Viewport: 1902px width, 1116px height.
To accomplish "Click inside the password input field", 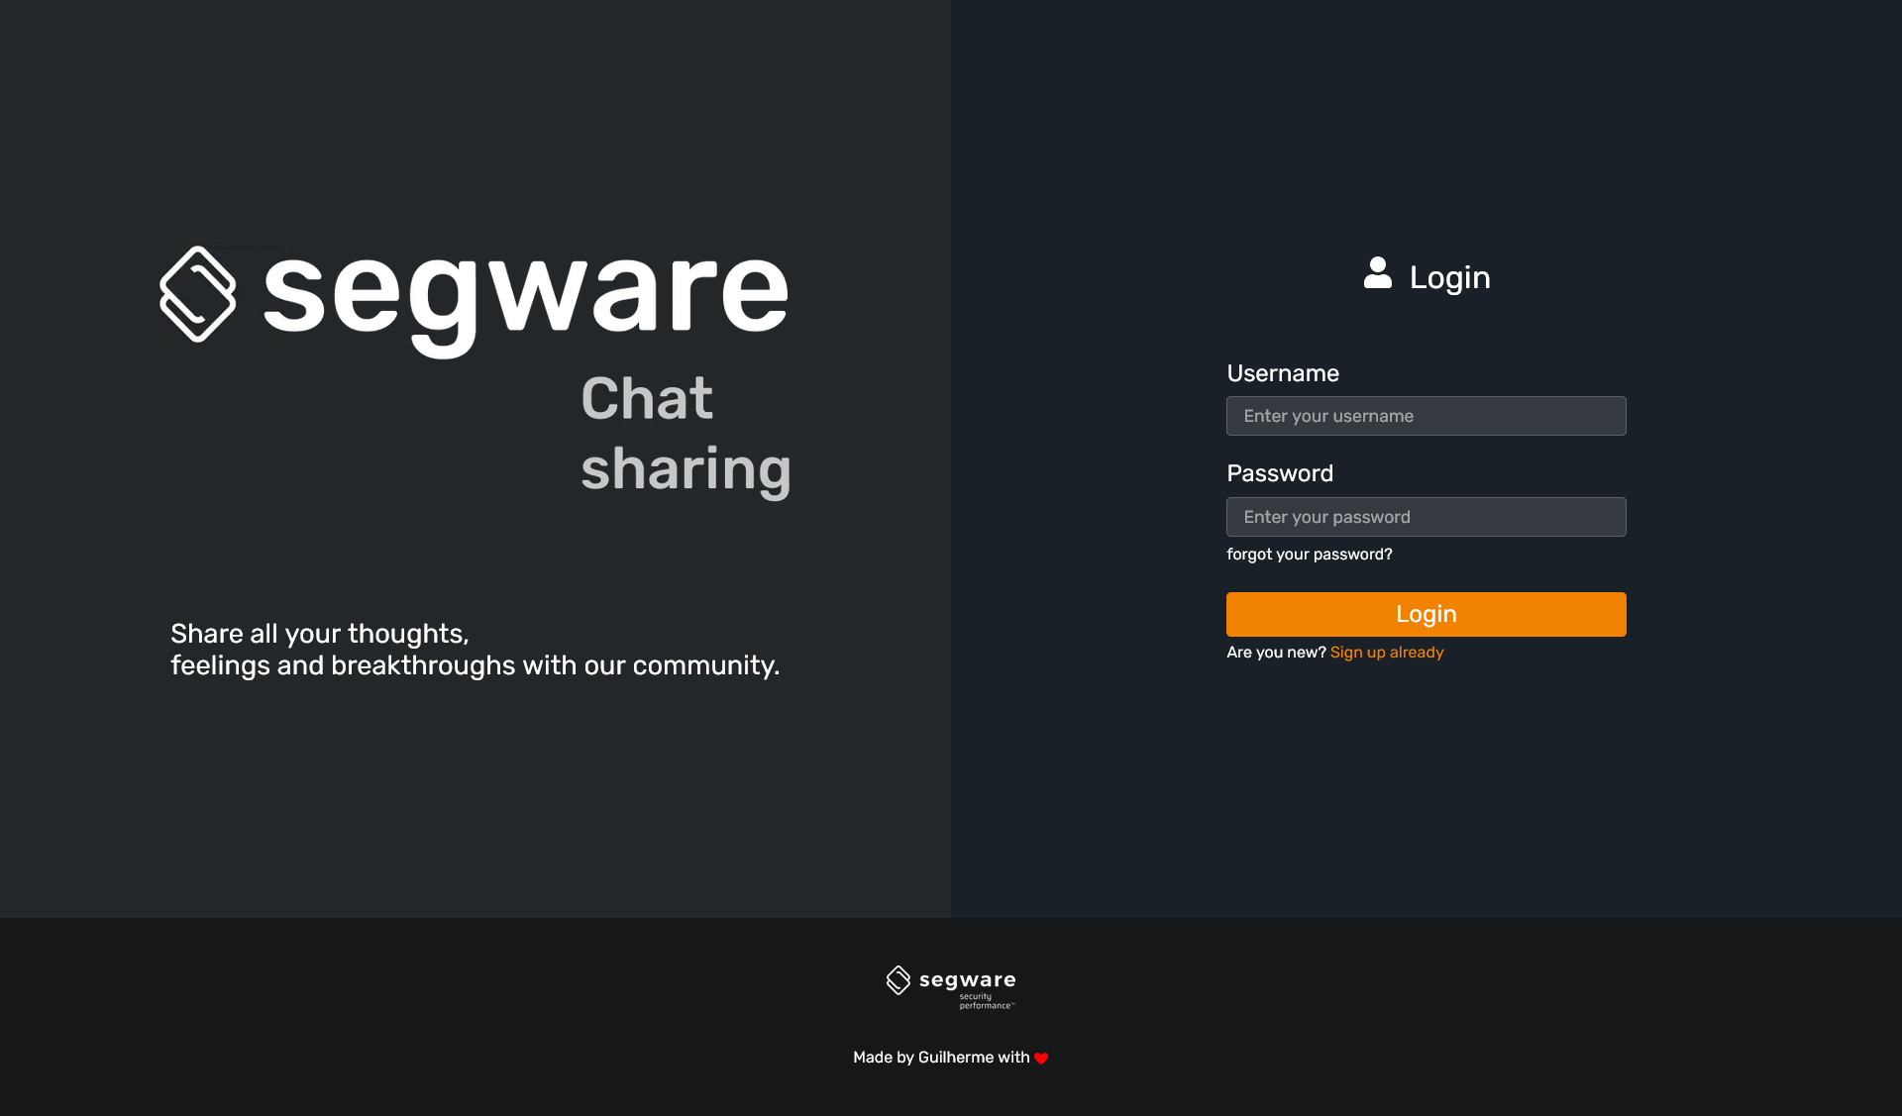I will 1426,516.
